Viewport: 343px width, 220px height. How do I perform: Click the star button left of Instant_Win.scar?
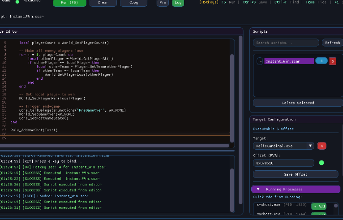click(x=260, y=61)
